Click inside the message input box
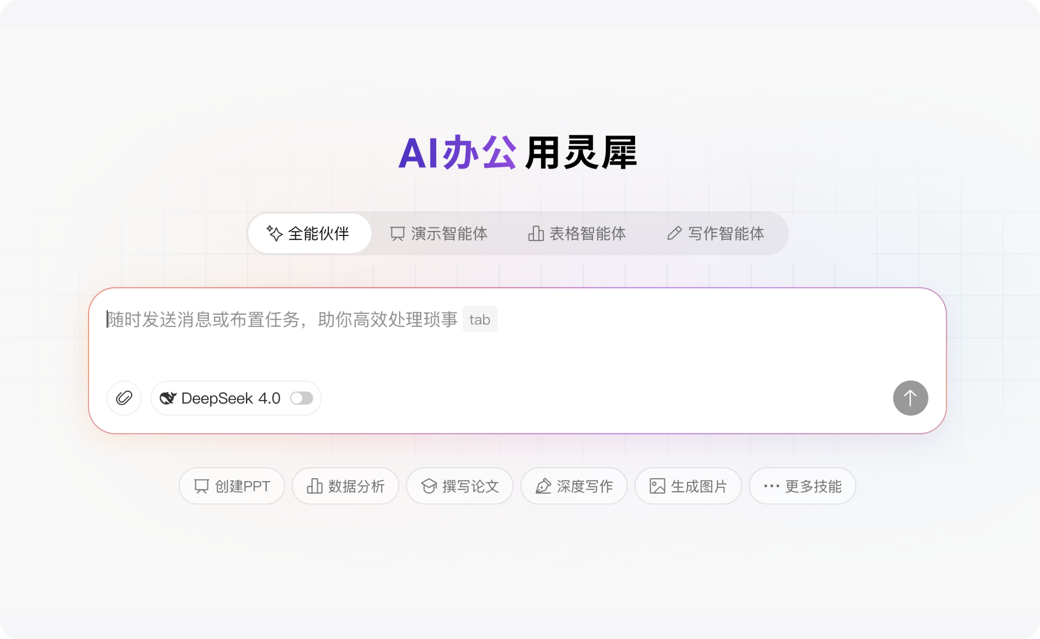This screenshot has height=639, width=1040. pyautogui.click(x=468, y=339)
